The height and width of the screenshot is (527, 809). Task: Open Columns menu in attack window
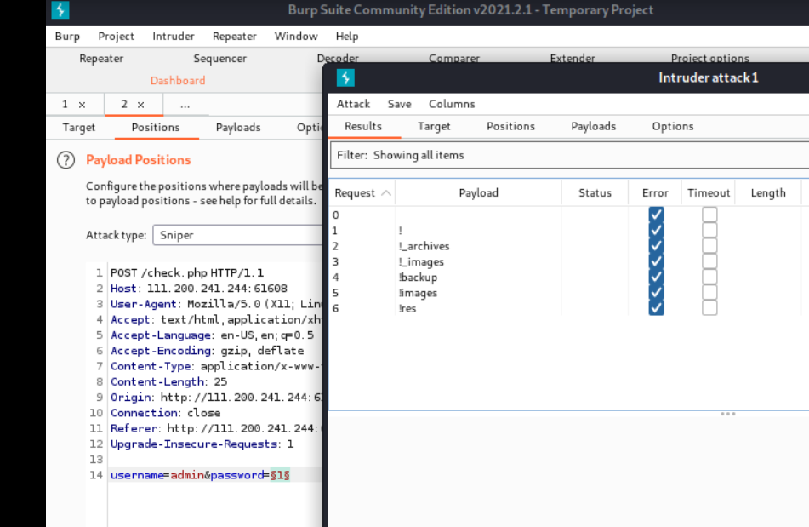pyautogui.click(x=452, y=104)
